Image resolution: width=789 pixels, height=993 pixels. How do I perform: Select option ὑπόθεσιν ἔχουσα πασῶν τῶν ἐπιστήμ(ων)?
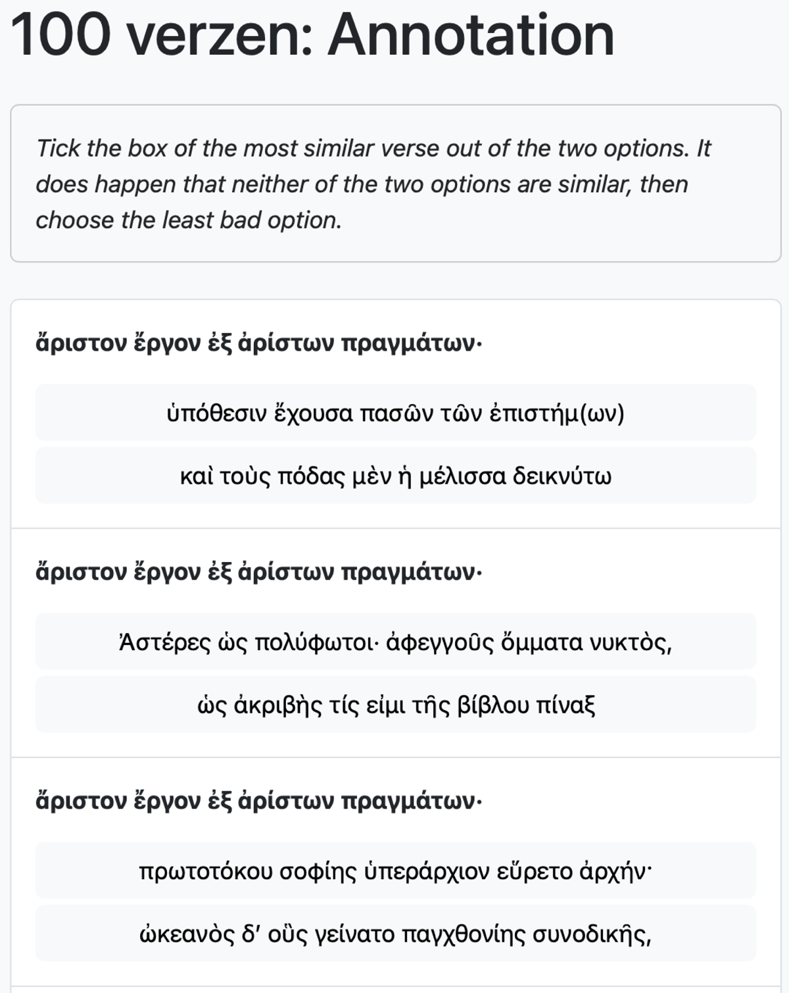[395, 413]
